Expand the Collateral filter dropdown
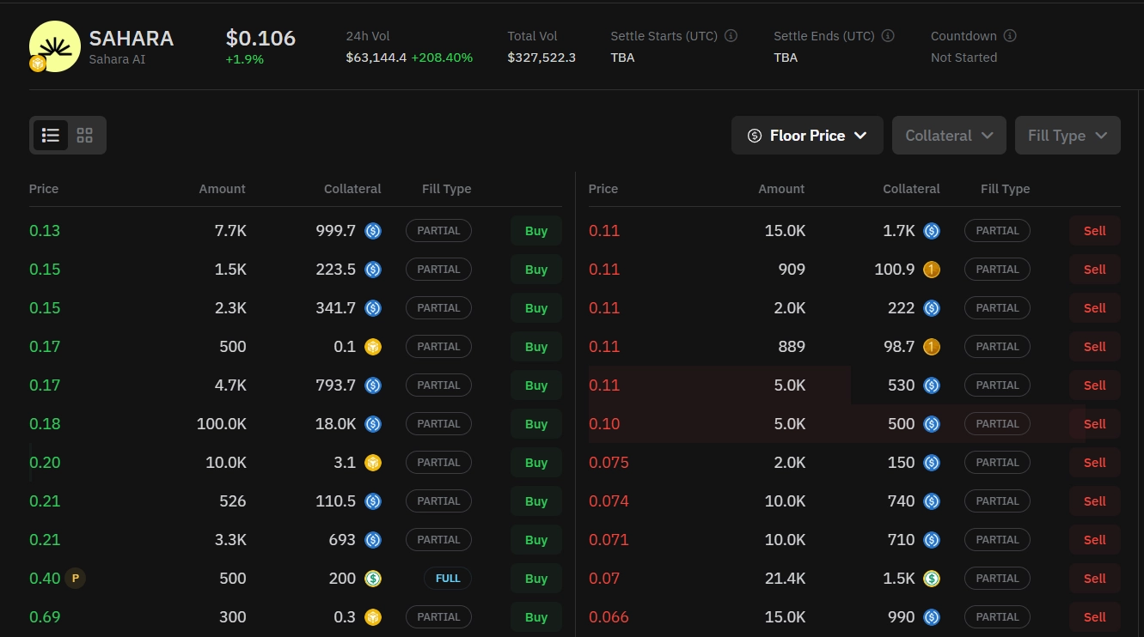Viewport: 1144px width, 637px height. (x=949, y=135)
